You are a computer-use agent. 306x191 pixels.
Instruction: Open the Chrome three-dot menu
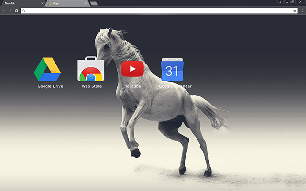(x=302, y=11)
